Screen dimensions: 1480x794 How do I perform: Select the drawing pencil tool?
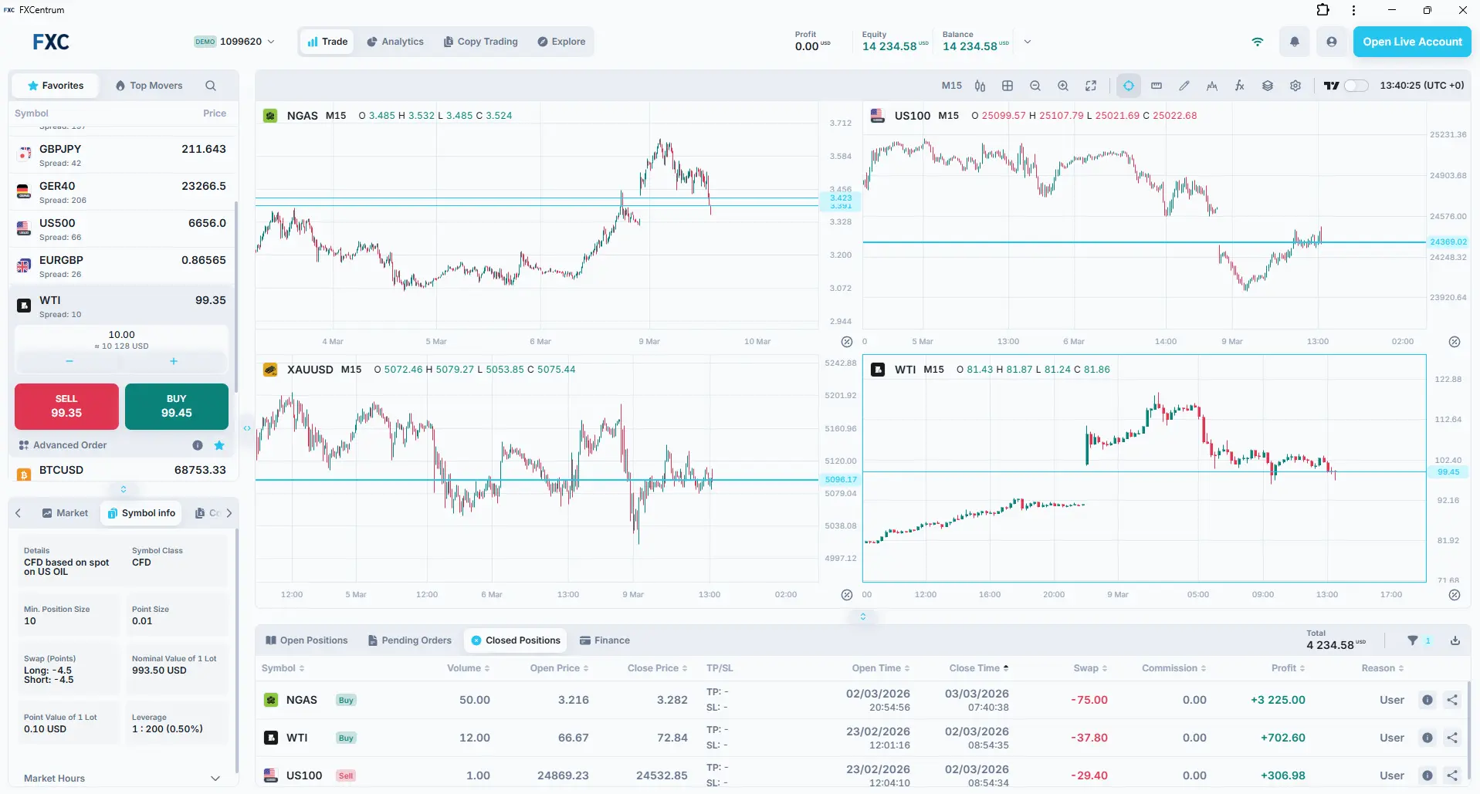[x=1184, y=85]
